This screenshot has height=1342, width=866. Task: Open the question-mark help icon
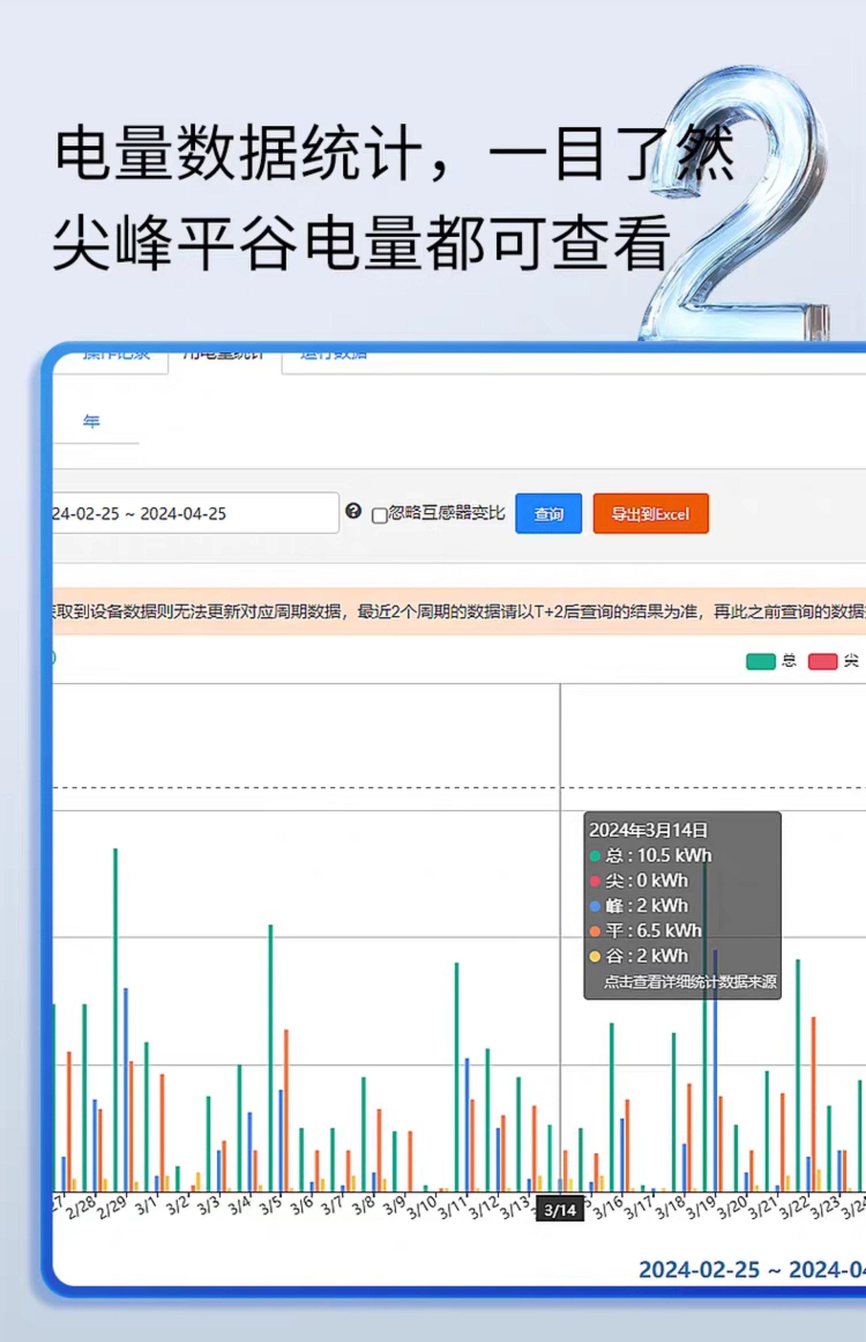click(353, 511)
